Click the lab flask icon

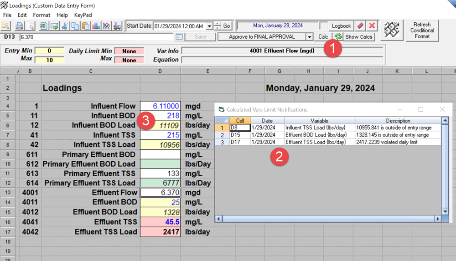point(118,26)
